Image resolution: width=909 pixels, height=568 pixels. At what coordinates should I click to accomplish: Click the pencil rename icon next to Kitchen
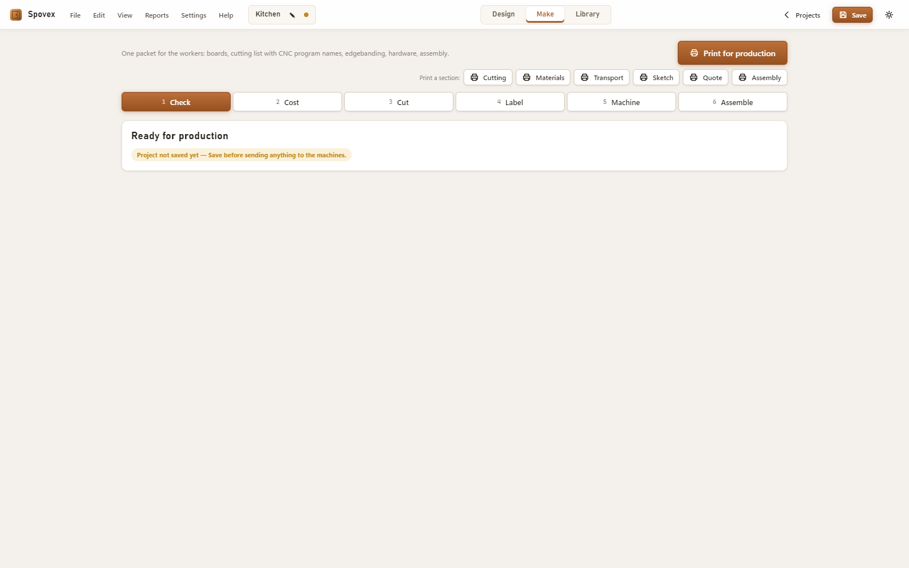[x=292, y=15]
